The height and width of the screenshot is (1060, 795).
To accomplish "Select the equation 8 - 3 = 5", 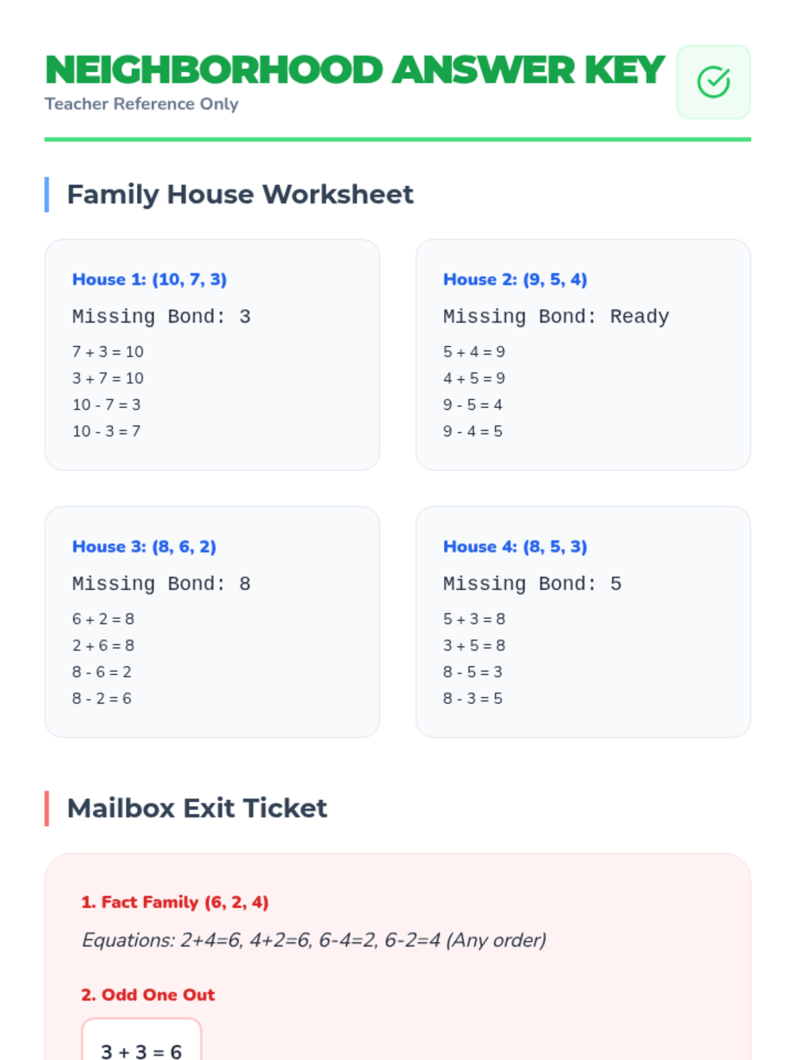I will pos(472,698).
